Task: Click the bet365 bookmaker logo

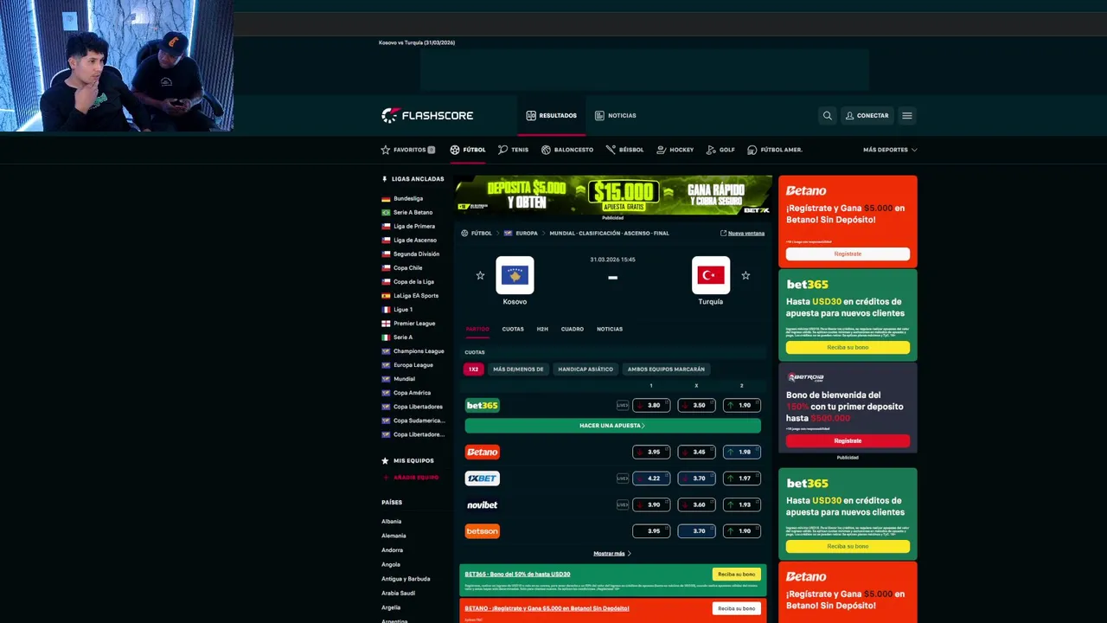Action: point(482,405)
